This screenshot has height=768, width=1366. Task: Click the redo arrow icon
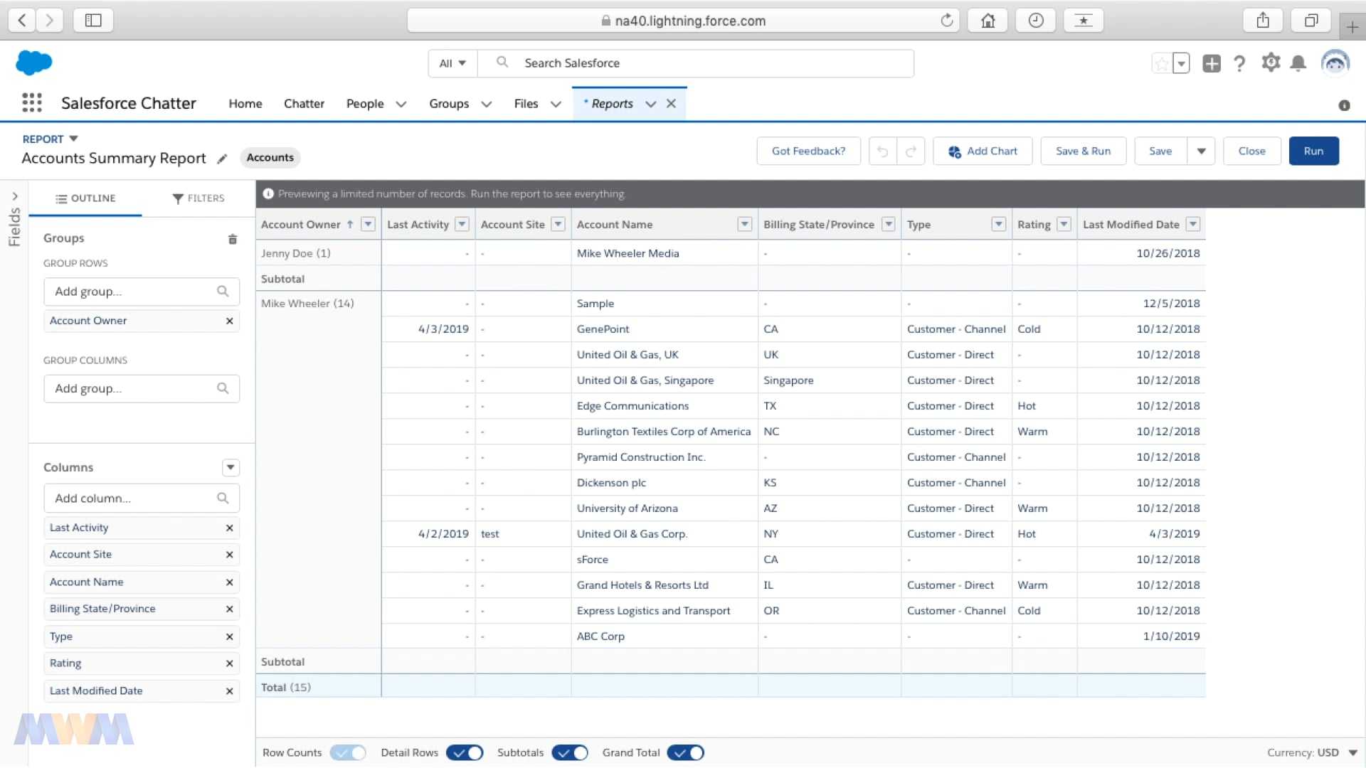(910, 151)
